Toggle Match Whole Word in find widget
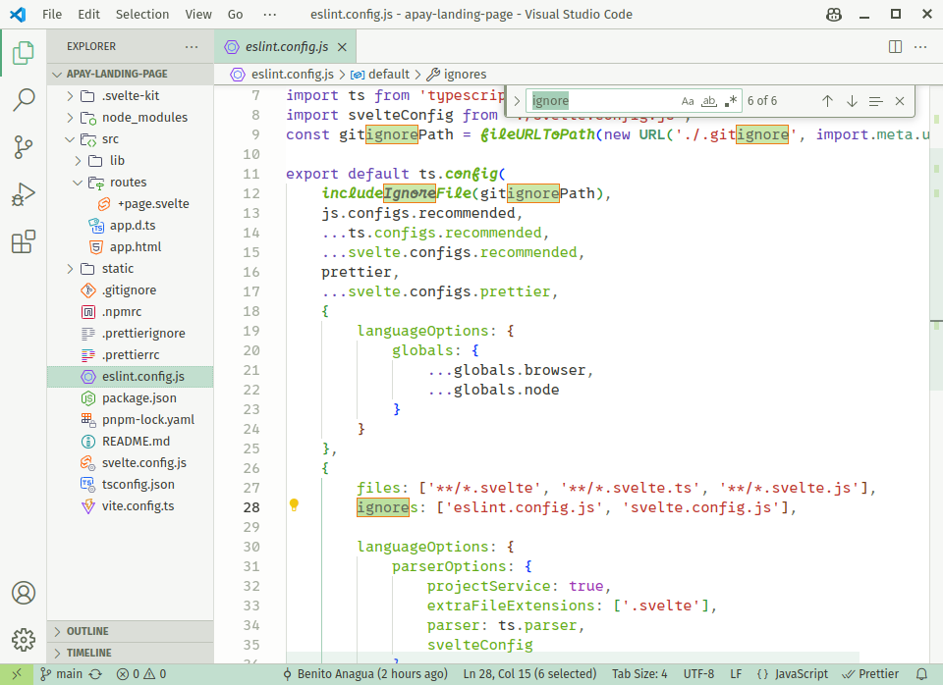 point(709,101)
